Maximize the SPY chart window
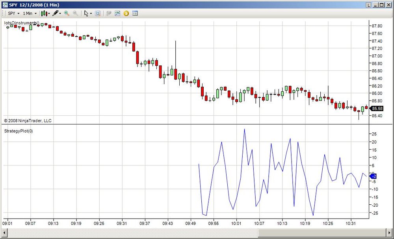 coord(382,5)
